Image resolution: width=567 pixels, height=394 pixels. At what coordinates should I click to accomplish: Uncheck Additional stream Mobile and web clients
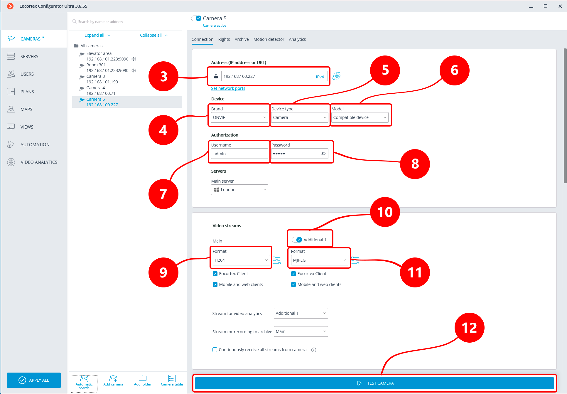coord(293,284)
